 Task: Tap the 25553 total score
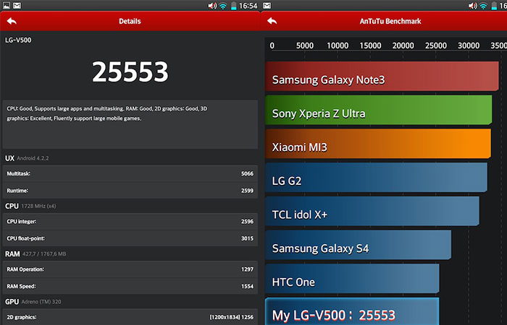pyautogui.click(x=130, y=71)
